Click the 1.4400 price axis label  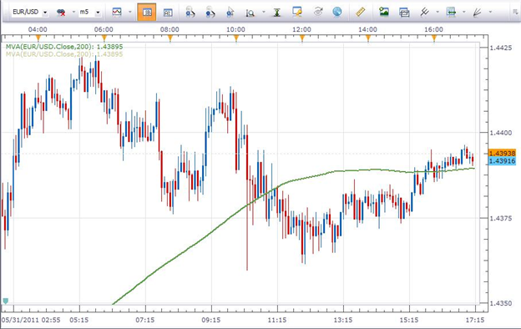501,133
